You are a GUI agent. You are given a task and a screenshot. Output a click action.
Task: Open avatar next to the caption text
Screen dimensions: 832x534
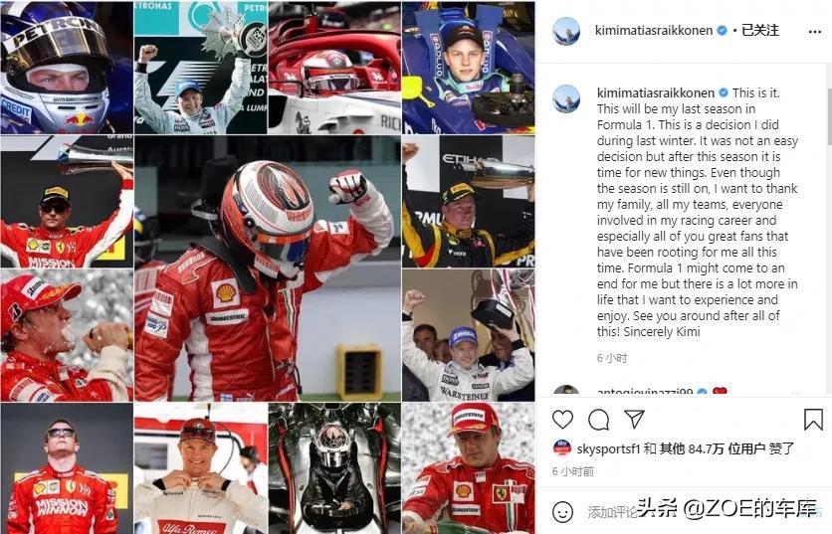[x=566, y=98]
